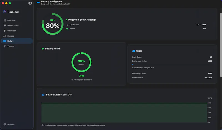
Task: Open Settings in the sidebar
Action: point(17,124)
